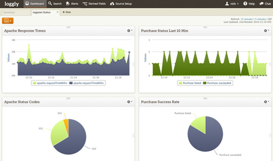Click the orange add widget button
The height and width of the screenshot is (161, 273).
tap(8, 21)
